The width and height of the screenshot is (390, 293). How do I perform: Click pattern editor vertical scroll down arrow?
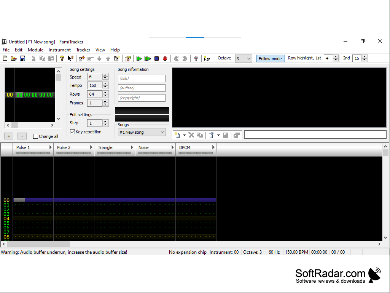pos(385,238)
